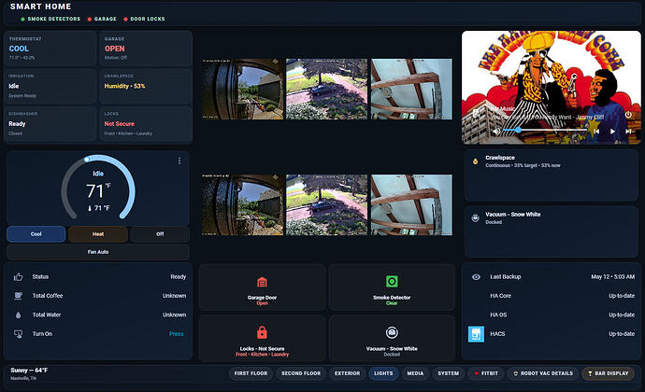The width and height of the screenshot is (645, 392).
Task: Switch to Exterior view
Action: coord(347,373)
